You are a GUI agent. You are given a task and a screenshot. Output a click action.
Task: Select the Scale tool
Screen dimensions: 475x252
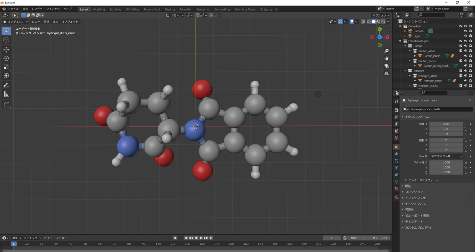pyautogui.click(x=6, y=67)
